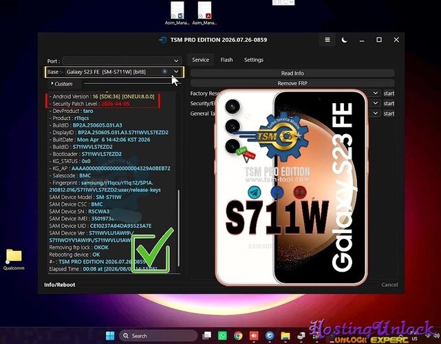Open File Explorer from the taskbar
This screenshot has width=441, height=344.
click(286, 336)
